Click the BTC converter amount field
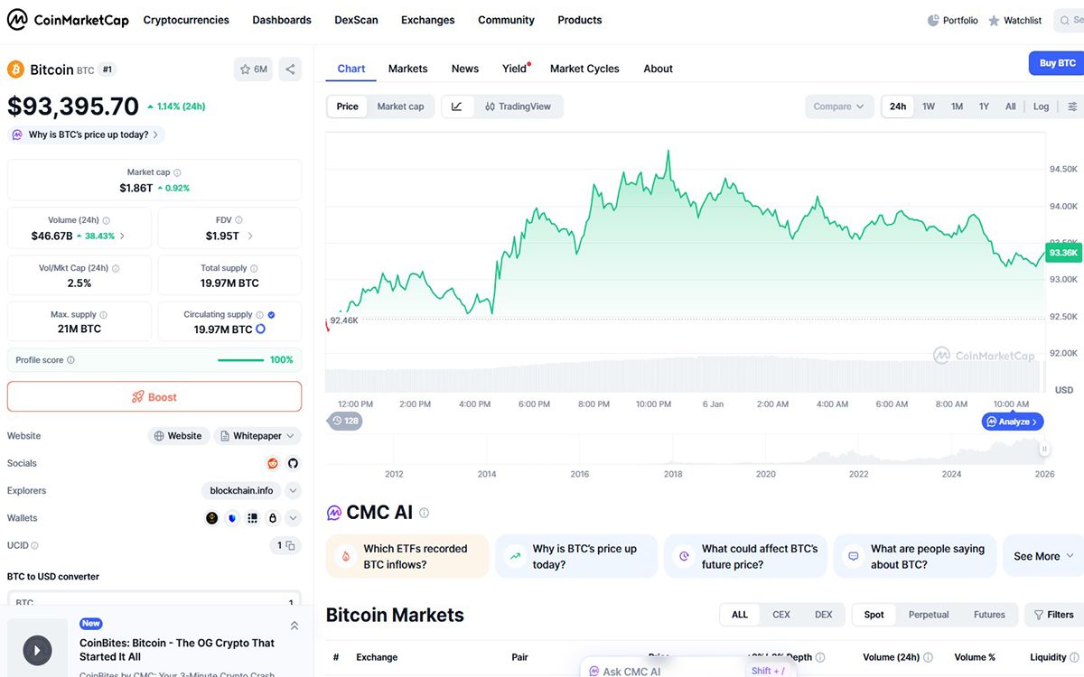 [154, 602]
